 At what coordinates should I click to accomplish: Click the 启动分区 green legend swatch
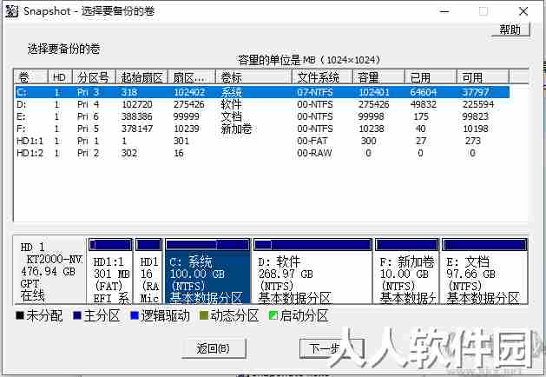tap(273, 315)
